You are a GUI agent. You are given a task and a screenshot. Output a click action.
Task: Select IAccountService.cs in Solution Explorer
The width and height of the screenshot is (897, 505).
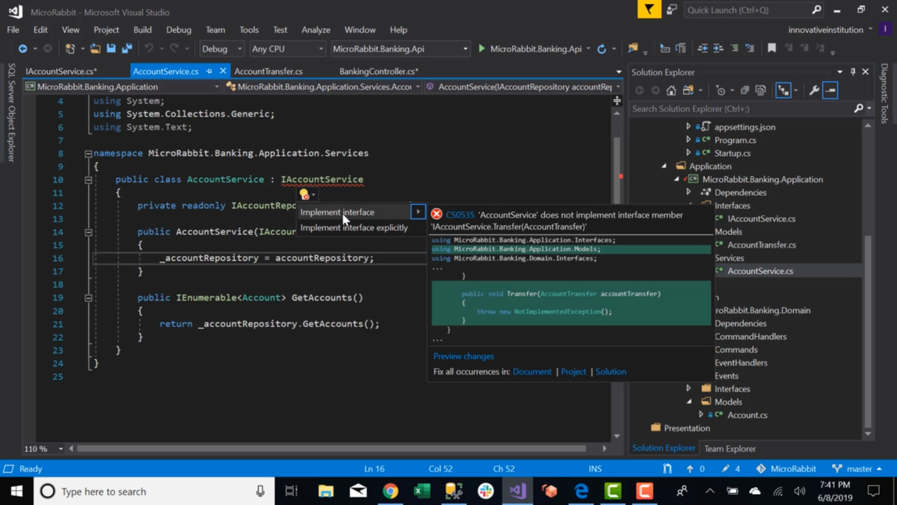[x=762, y=218]
